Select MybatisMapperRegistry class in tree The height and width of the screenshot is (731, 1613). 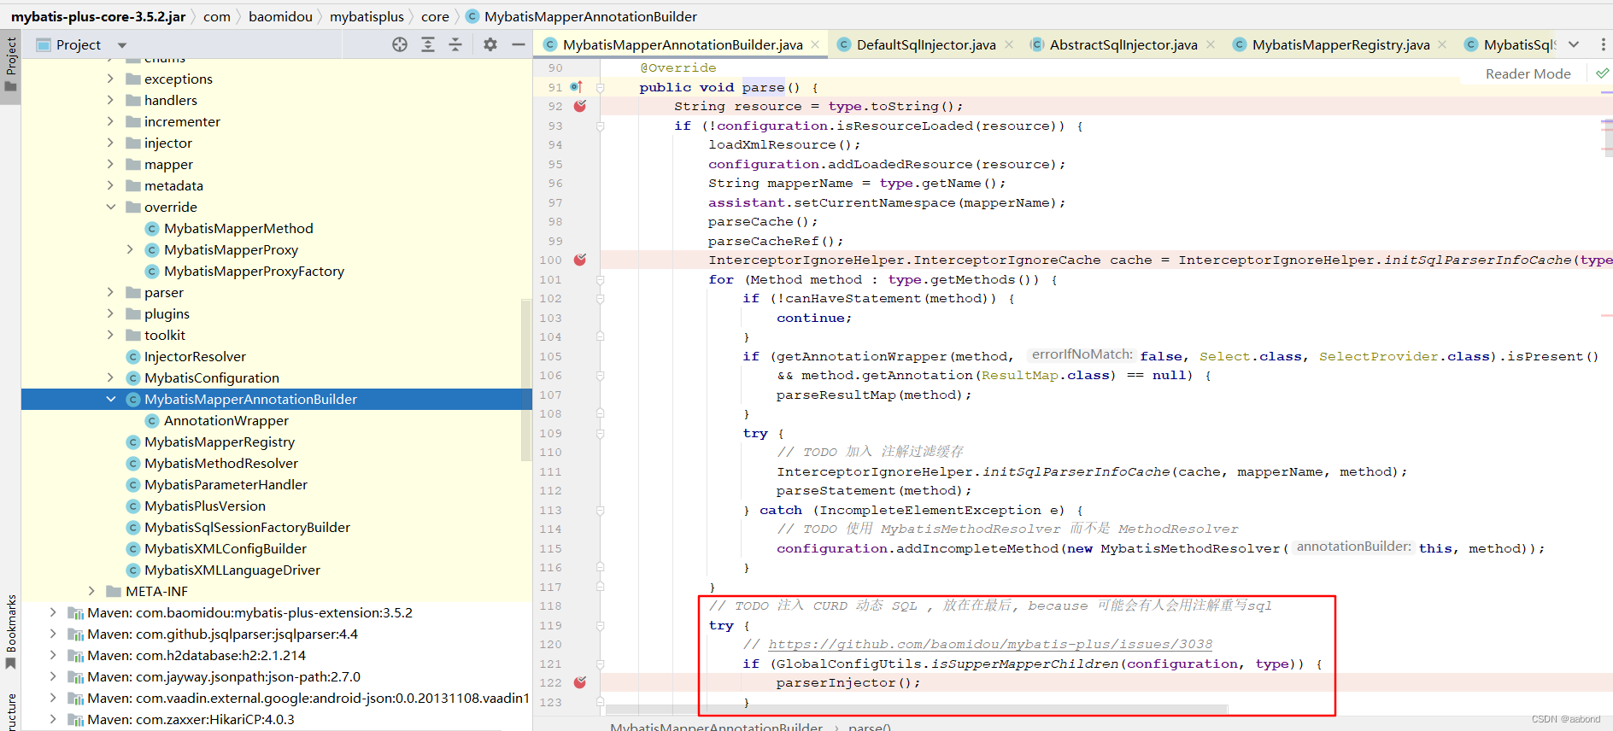point(220,442)
